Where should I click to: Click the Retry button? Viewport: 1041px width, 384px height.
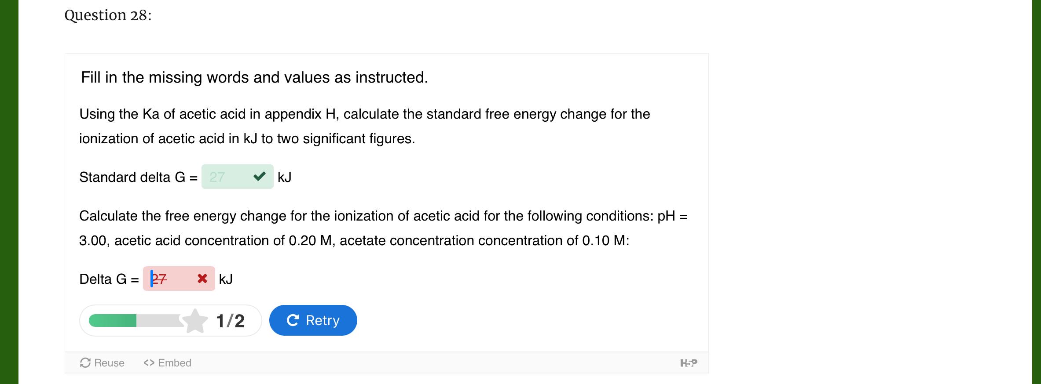[312, 320]
